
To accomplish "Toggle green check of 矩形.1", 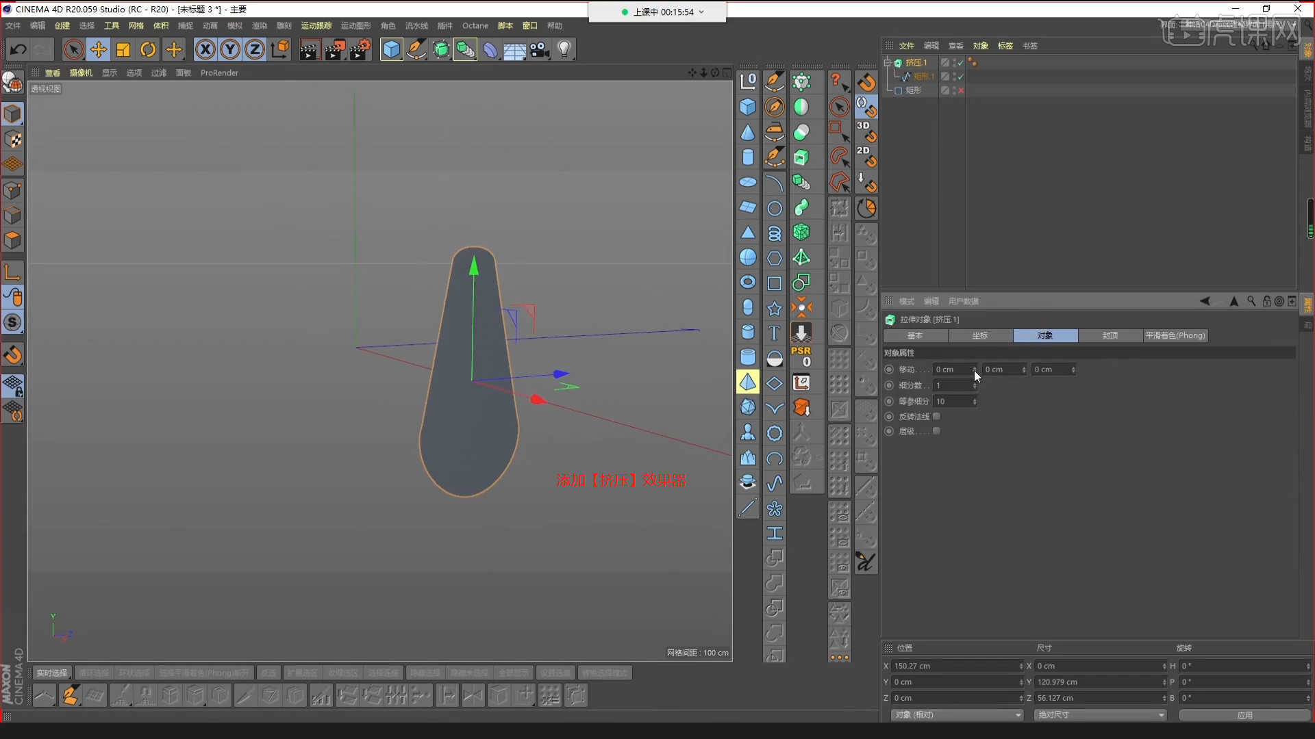I will pos(961,77).
